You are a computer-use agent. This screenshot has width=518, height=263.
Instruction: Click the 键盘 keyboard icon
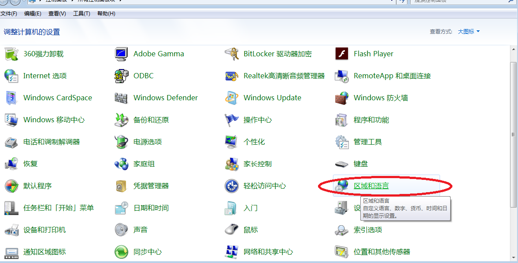342,164
